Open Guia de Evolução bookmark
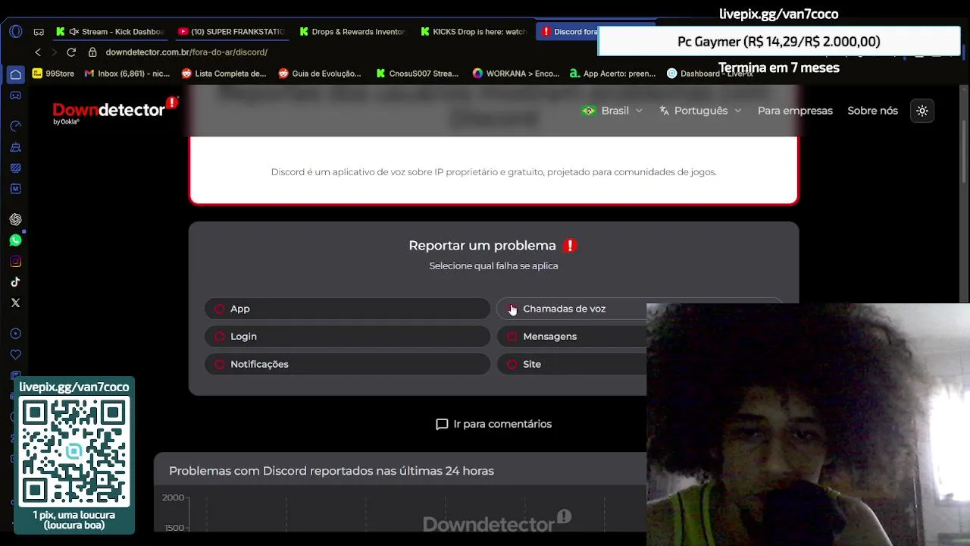This screenshot has width=970, height=546. [x=320, y=74]
